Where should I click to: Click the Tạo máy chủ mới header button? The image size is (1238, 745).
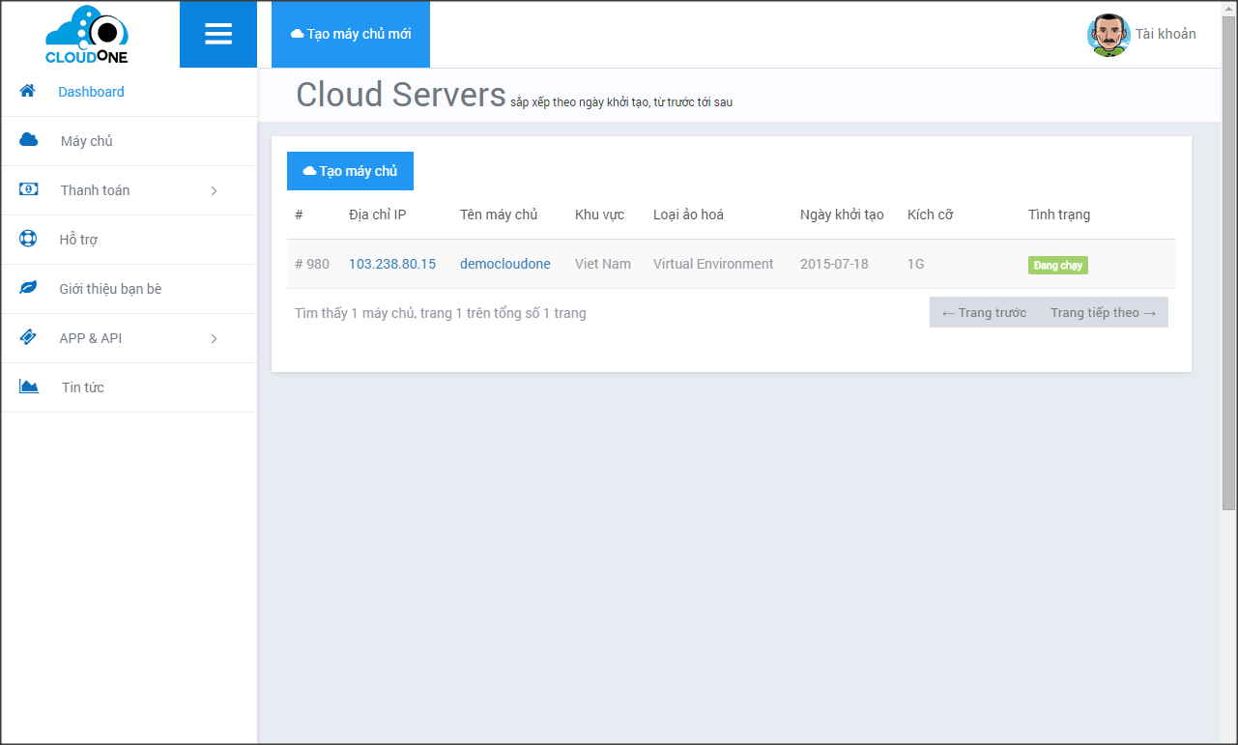click(x=351, y=34)
